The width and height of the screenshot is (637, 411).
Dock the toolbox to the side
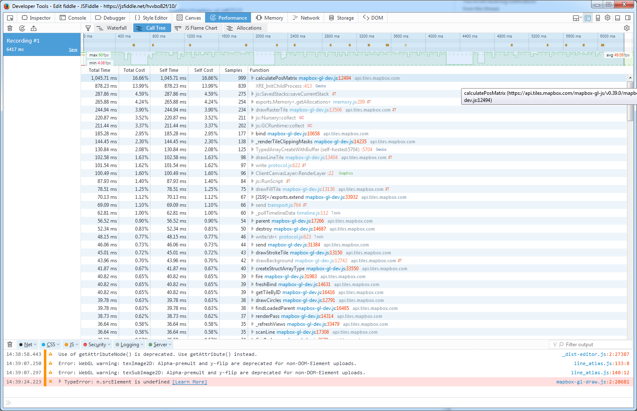(627, 18)
